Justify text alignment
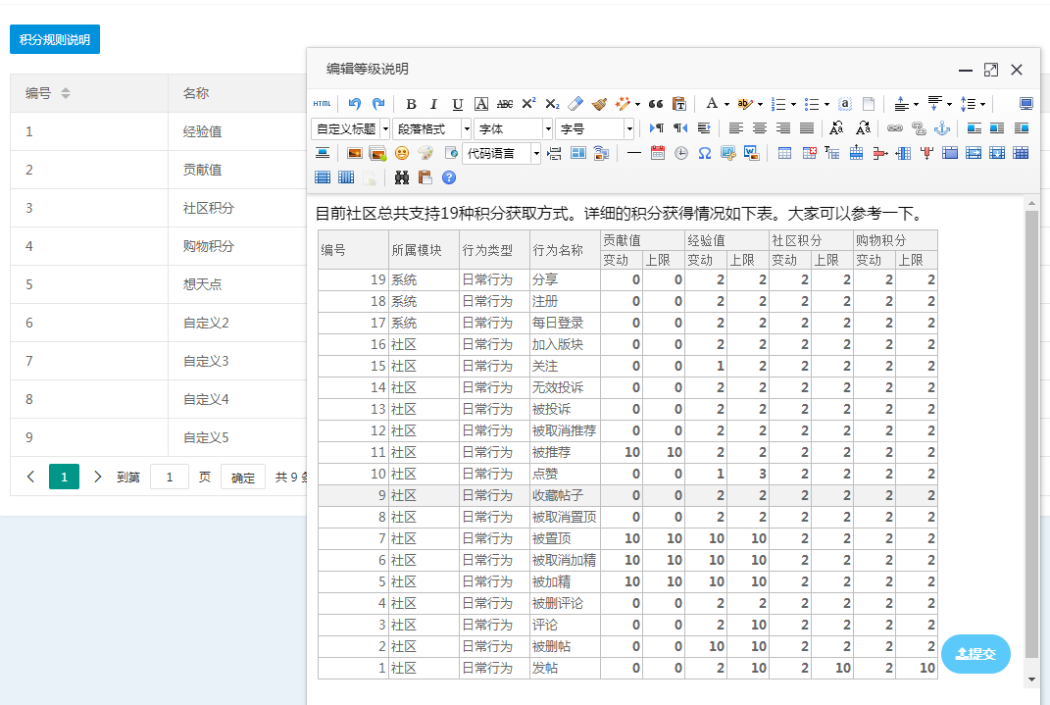This screenshot has width=1050, height=705. 807,127
